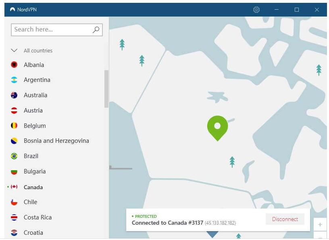Click the IP address 45.133.182.182
The height and width of the screenshot is (240, 329).
(220, 223)
